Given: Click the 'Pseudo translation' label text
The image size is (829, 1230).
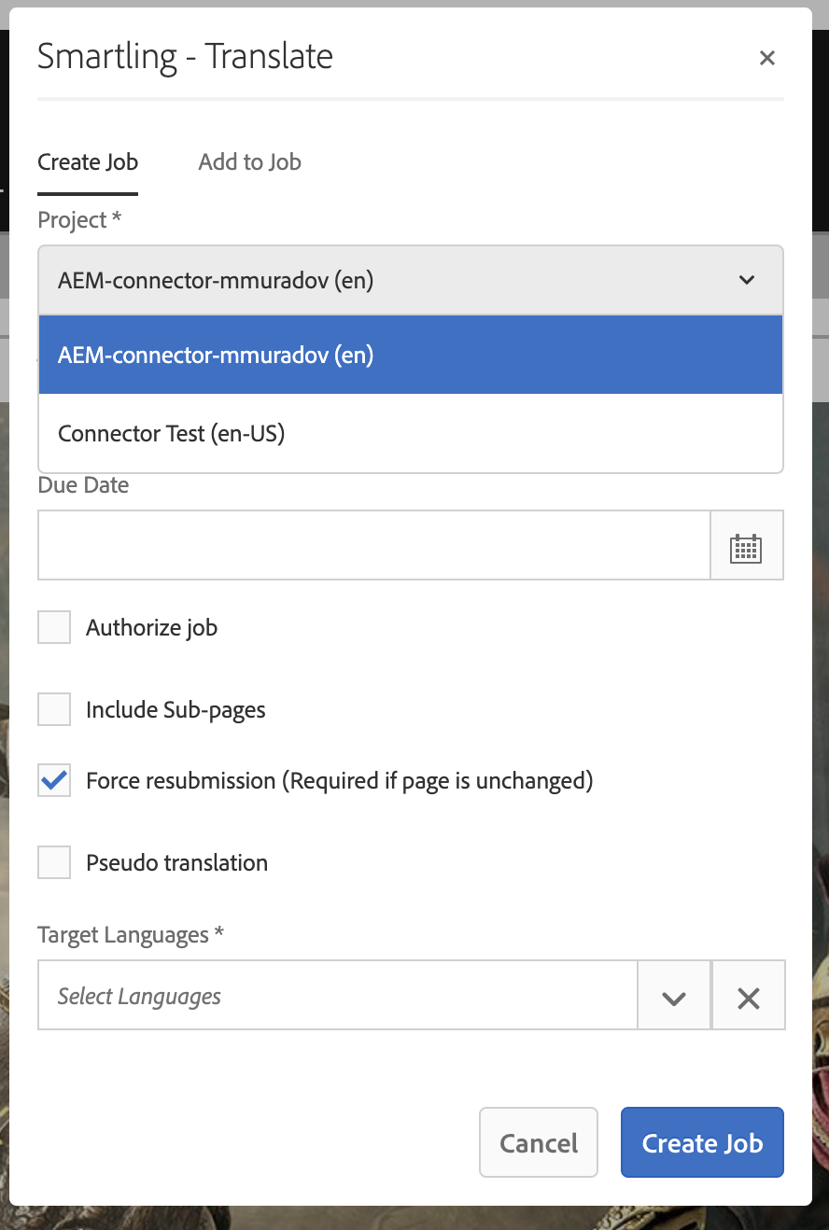Looking at the screenshot, I should tap(176, 862).
